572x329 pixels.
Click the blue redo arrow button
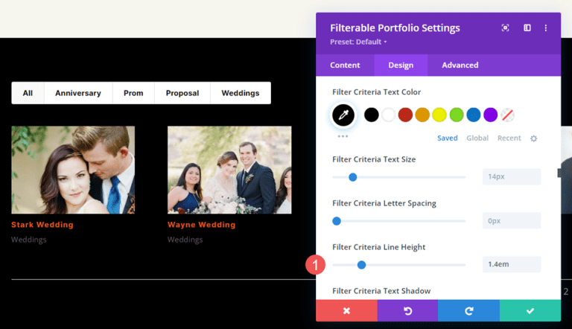(468, 310)
